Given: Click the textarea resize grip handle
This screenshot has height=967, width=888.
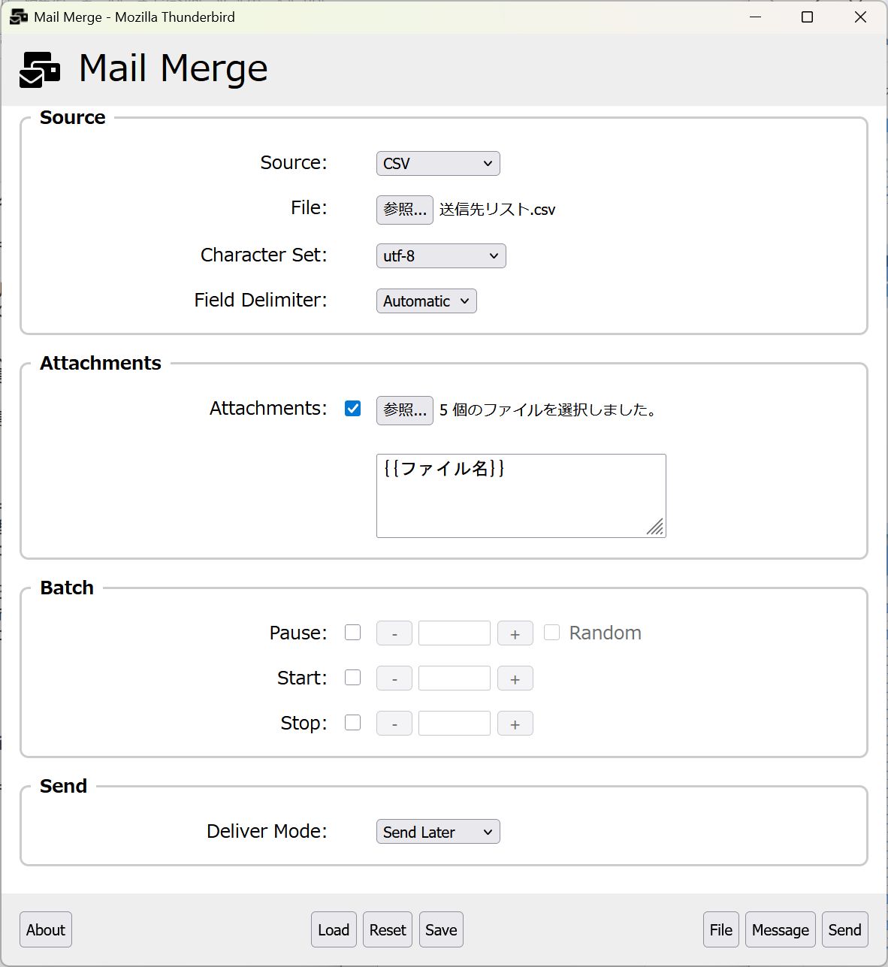Looking at the screenshot, I should (655, 527).
